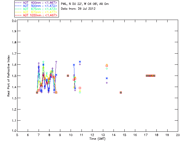Click y-axis tick label 1.4
This screenshot has height=146, width=183.
click(14, 87)
